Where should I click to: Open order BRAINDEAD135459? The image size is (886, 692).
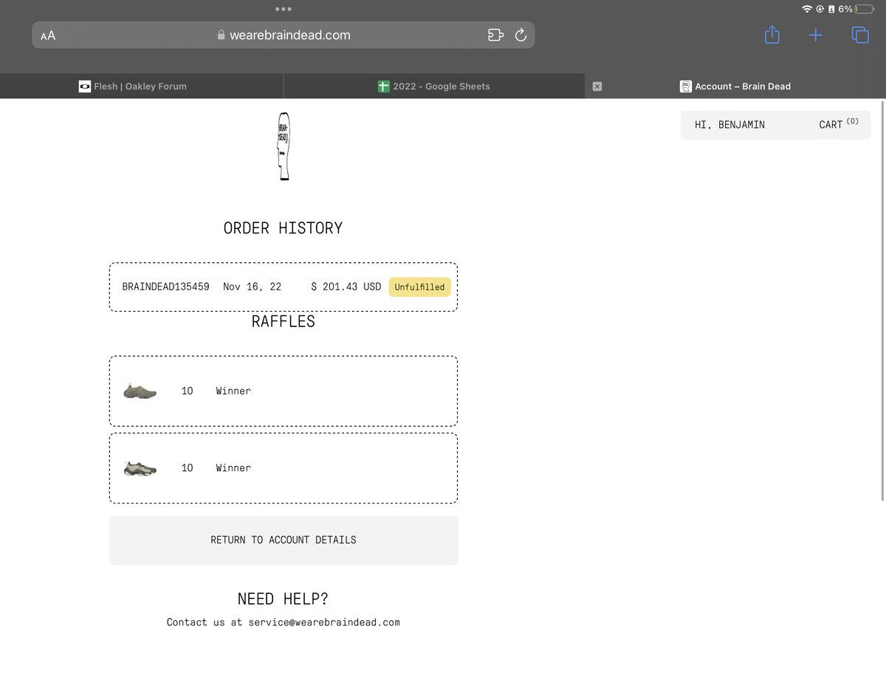point(165,287)
